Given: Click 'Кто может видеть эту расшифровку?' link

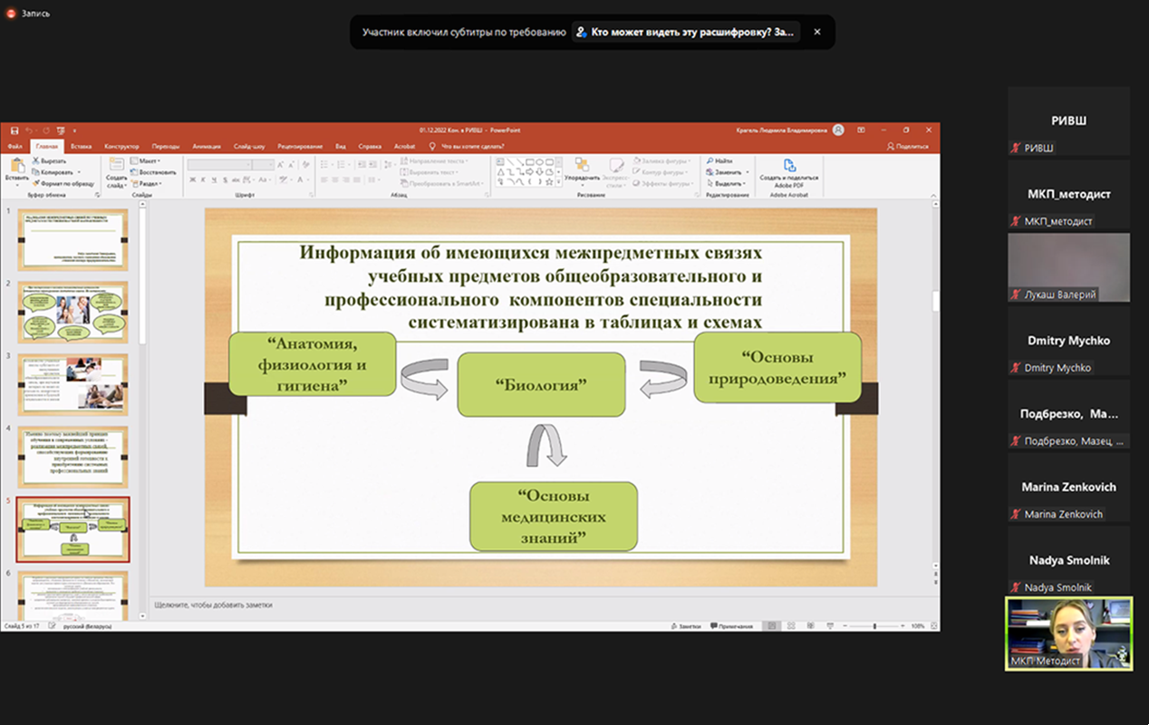Looking at the screenshot, I should [x=686, y=32].
